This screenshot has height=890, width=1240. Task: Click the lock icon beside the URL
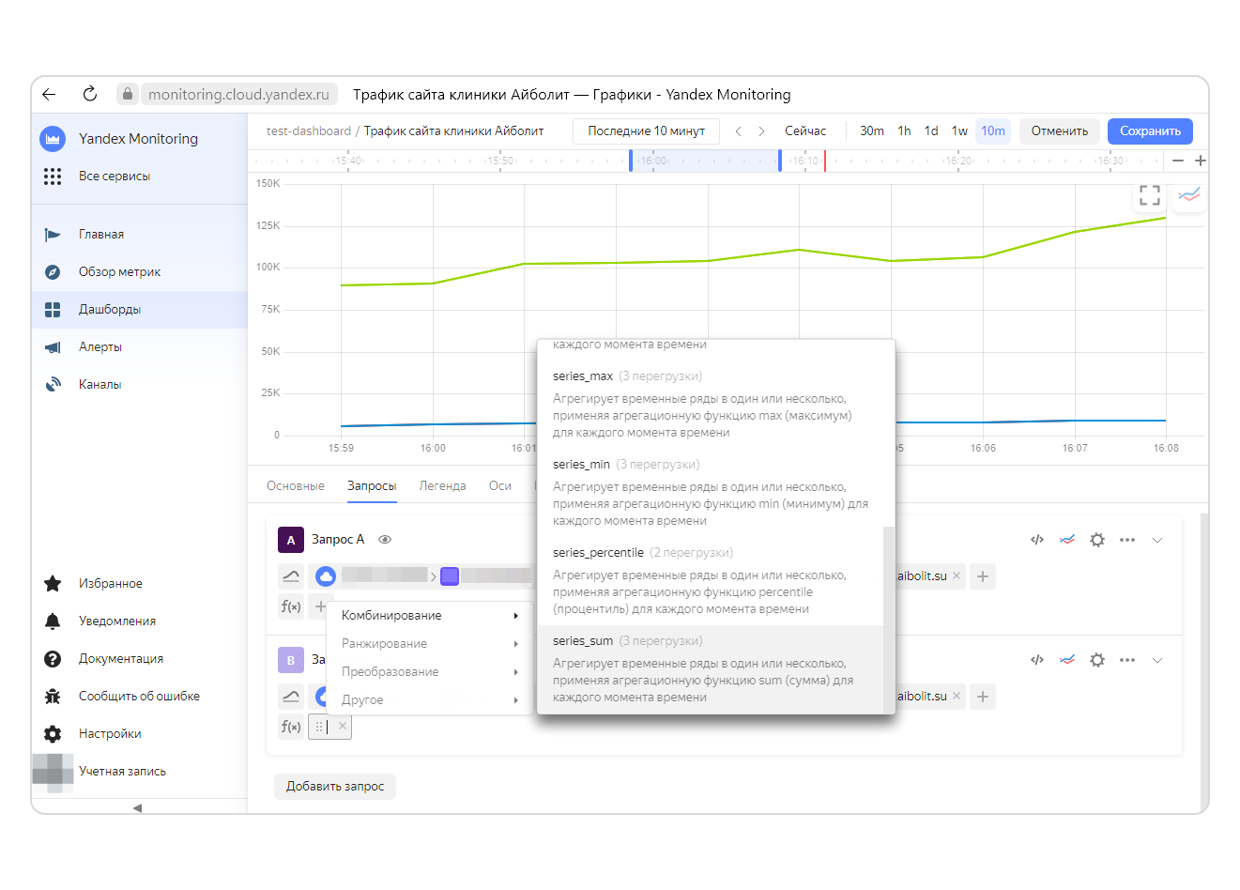[128, 94]
